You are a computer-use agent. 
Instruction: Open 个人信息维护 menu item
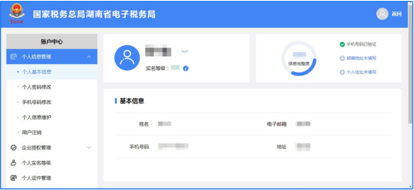tap(52, 117)
